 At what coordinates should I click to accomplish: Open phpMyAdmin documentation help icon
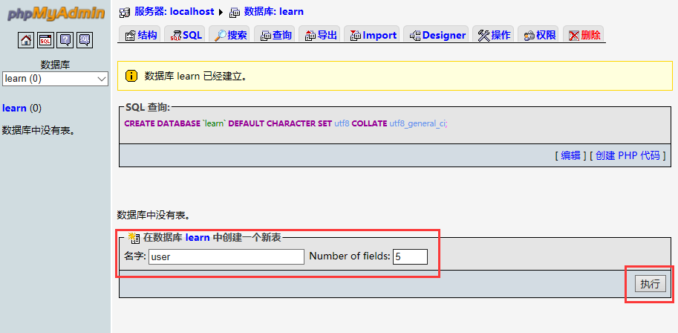(65, 40)
